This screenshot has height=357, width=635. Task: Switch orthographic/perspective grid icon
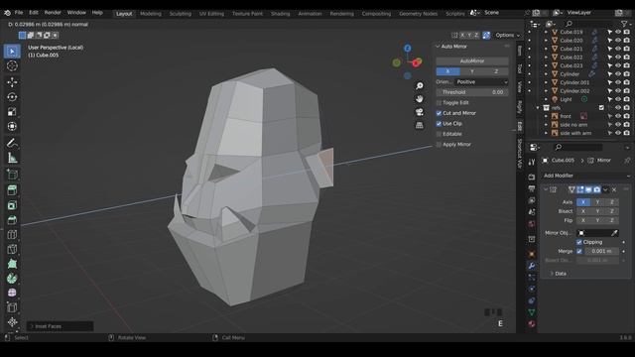(420, 125)
